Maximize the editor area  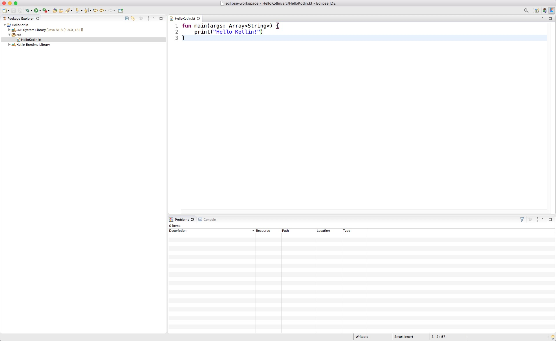[x=550, y=18]
